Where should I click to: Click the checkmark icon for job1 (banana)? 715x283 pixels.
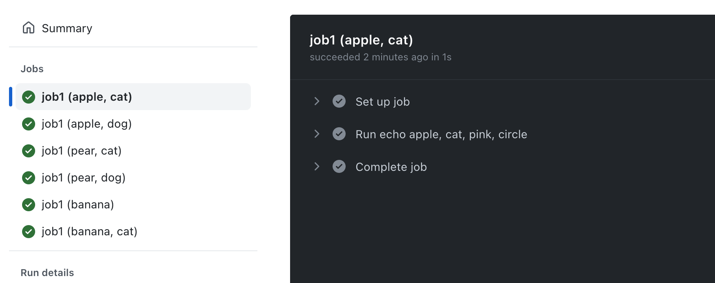(x=28, y=205)
